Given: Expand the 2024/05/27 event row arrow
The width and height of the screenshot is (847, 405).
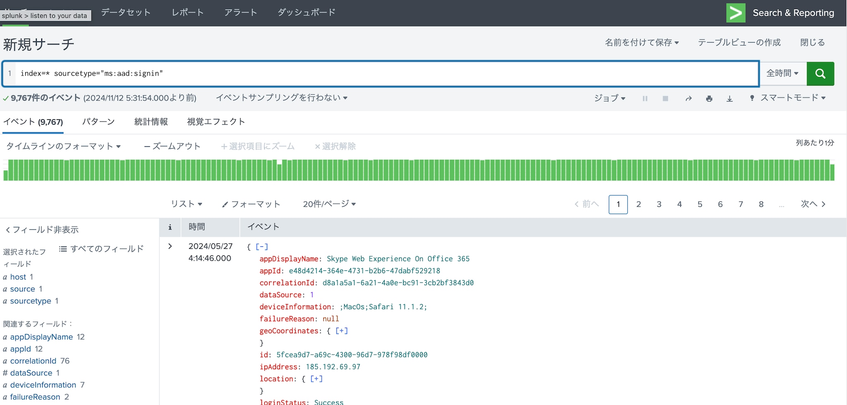Looking at the screenshot, I should click(x=170, y=246).
